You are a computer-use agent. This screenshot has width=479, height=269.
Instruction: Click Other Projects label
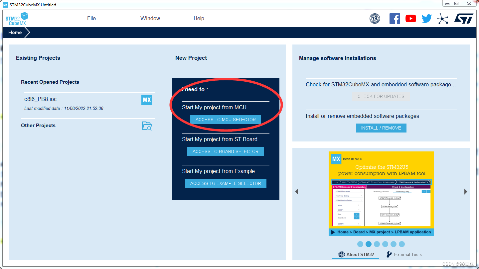pos(38,126)
